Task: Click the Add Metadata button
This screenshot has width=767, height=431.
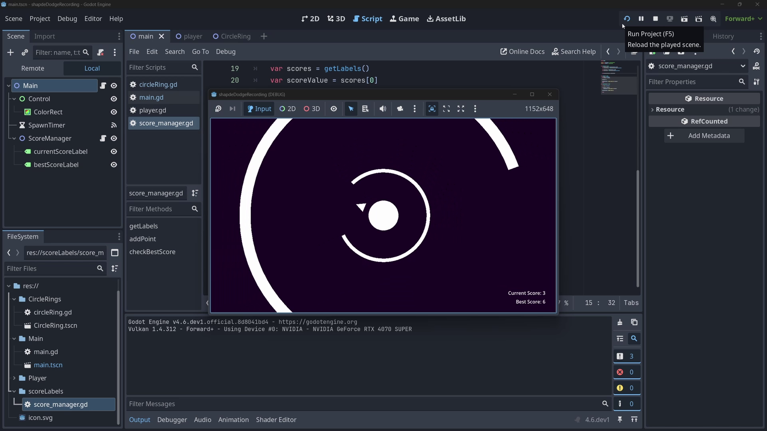Action: tap(704, 136)
